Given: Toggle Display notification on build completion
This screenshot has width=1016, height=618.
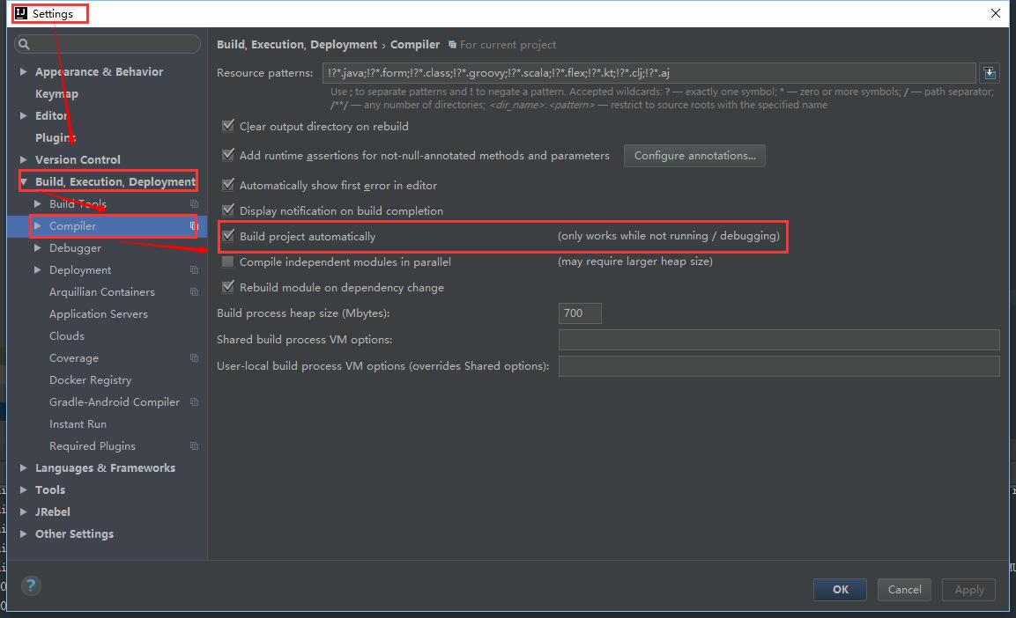Looking at the screenshot, I should pos(227,210).
